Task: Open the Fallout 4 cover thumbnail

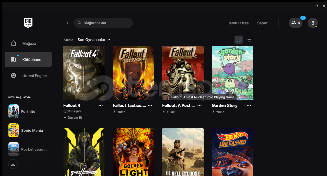Action: click(84, 73)
